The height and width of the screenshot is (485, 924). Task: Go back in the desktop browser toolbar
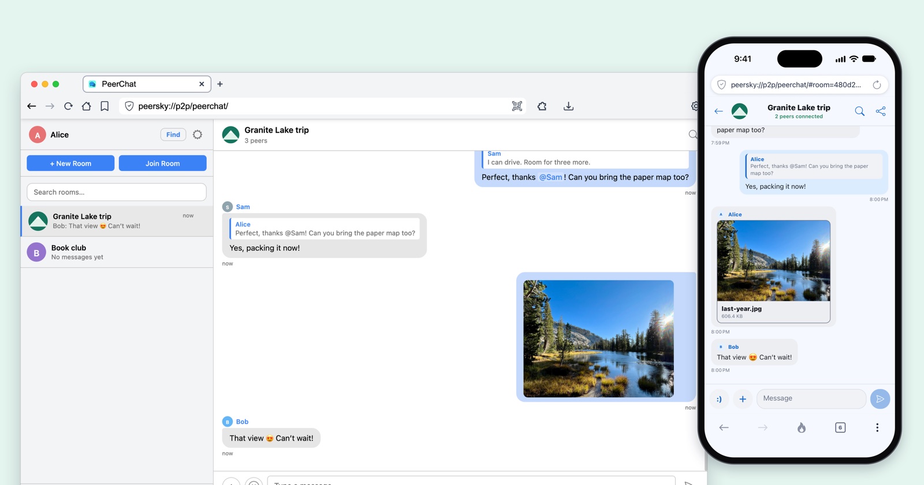[32, 106]
